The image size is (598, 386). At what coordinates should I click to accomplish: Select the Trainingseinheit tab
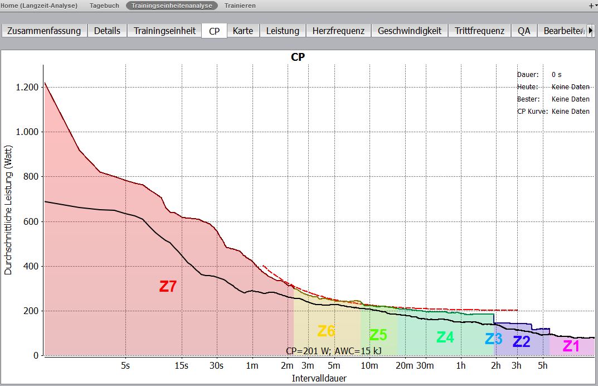click(164, 31)
